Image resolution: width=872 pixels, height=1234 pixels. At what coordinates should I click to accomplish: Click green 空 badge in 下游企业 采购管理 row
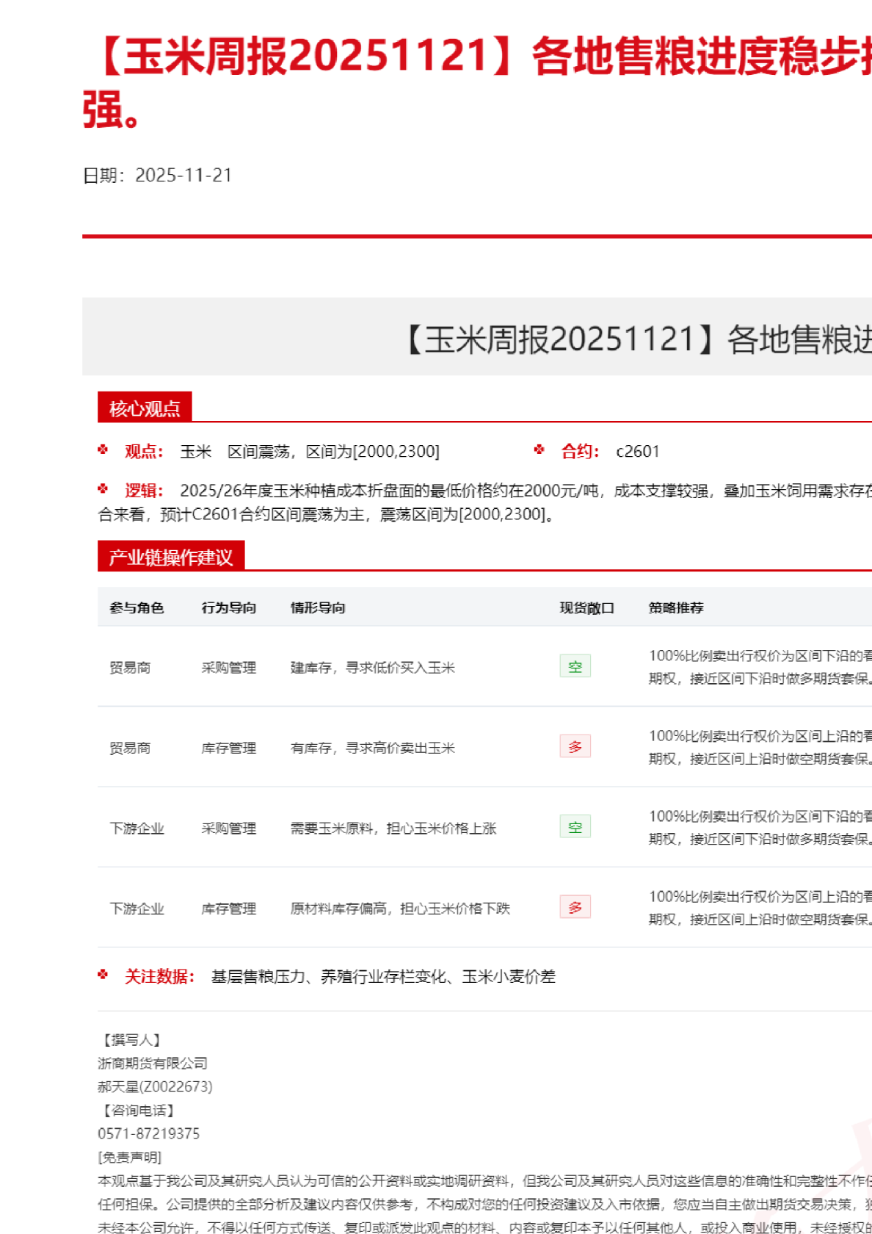pos(575,827)
